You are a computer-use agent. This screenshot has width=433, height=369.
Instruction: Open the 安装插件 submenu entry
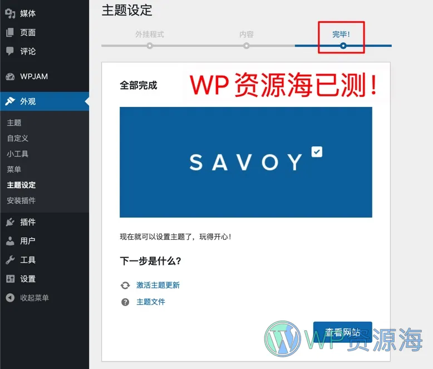tap(21, 200)
